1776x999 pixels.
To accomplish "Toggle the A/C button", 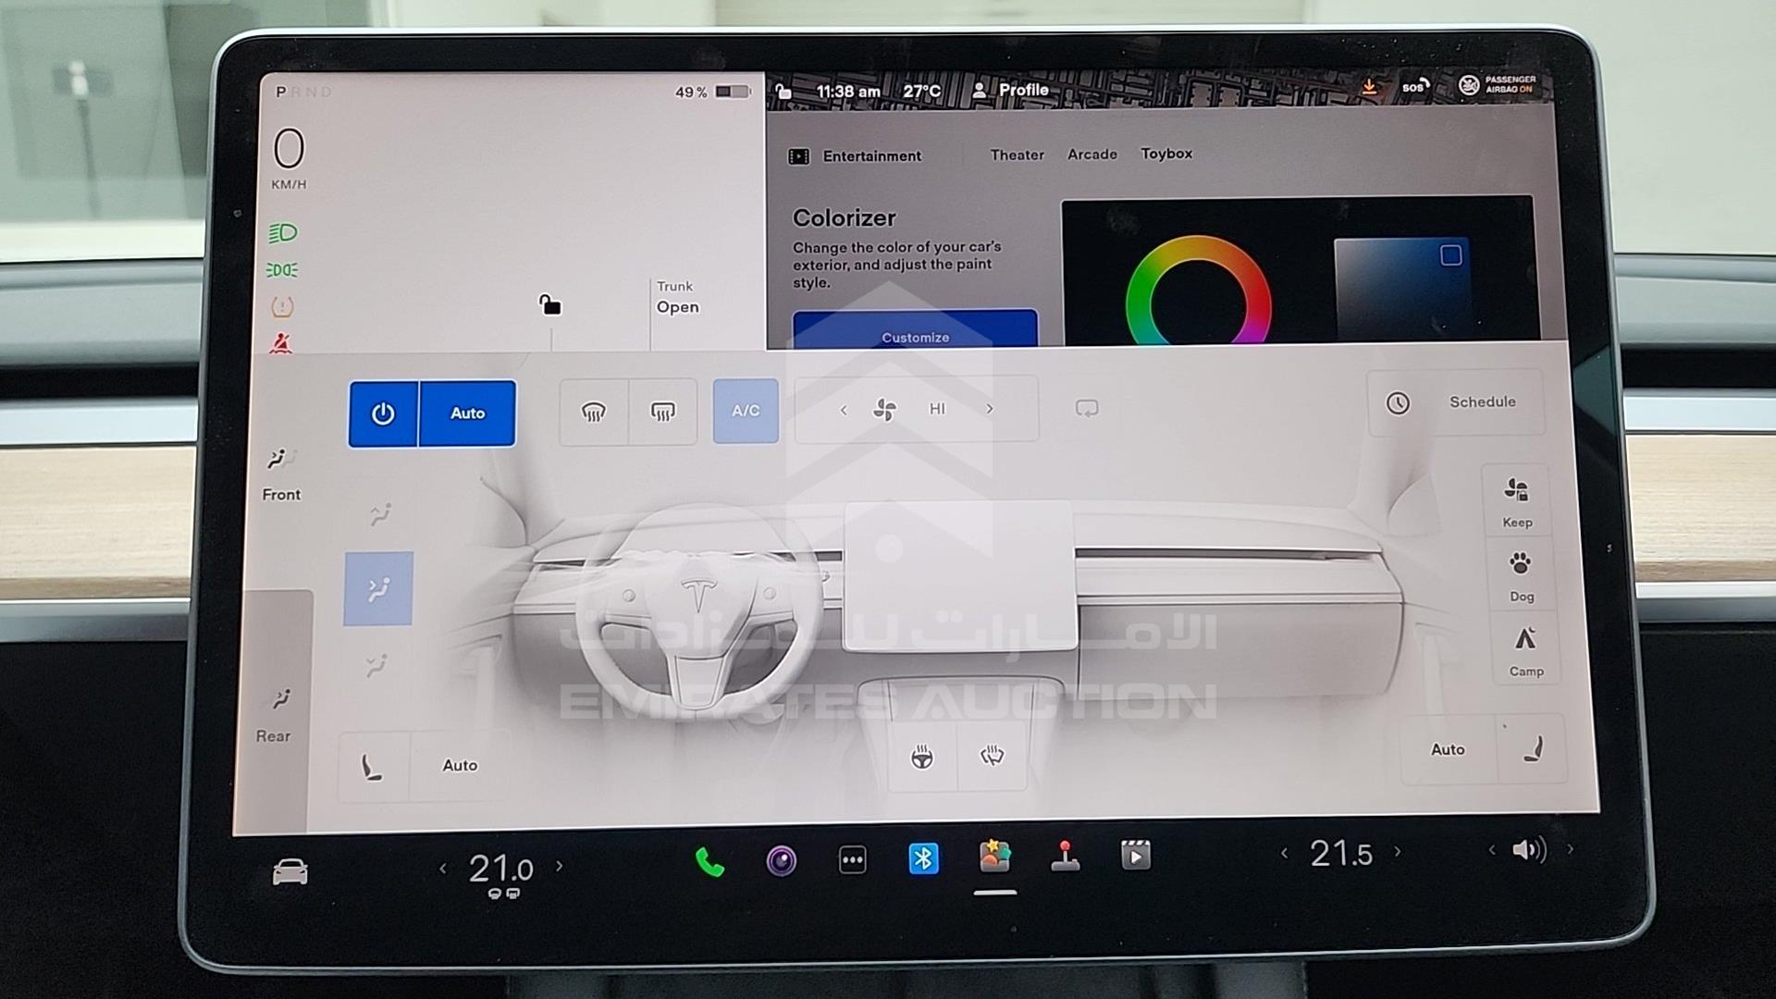I will click(746, 411).
